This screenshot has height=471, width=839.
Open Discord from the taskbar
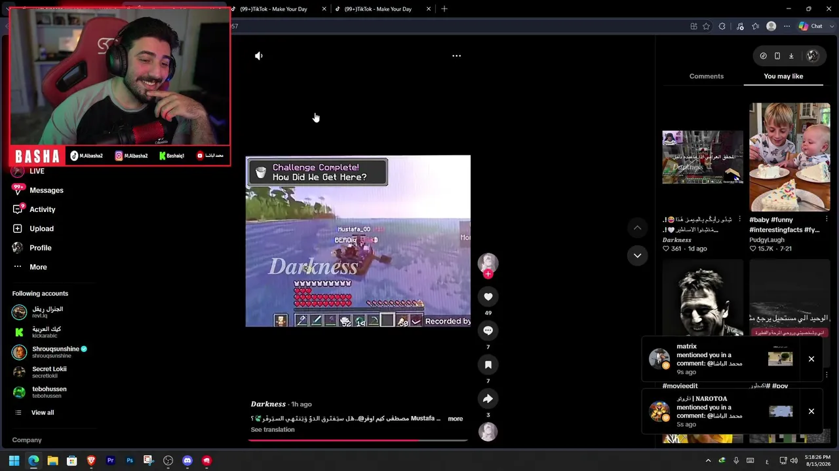pyautogui.click(x=187, y=461)
